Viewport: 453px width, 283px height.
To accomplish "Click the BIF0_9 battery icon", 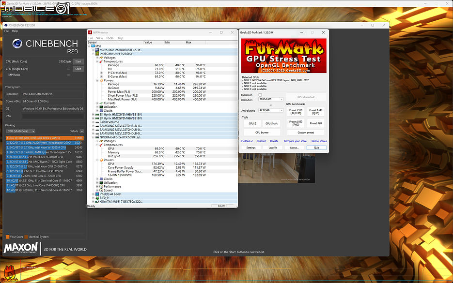I will (97, 198).
